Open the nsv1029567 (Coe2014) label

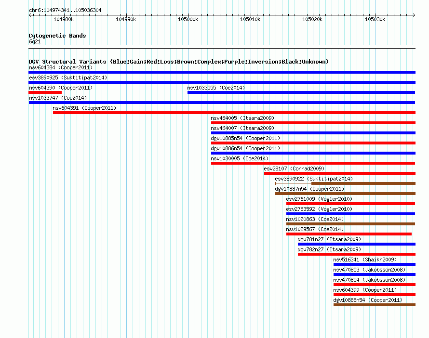[x=315, y=229]
